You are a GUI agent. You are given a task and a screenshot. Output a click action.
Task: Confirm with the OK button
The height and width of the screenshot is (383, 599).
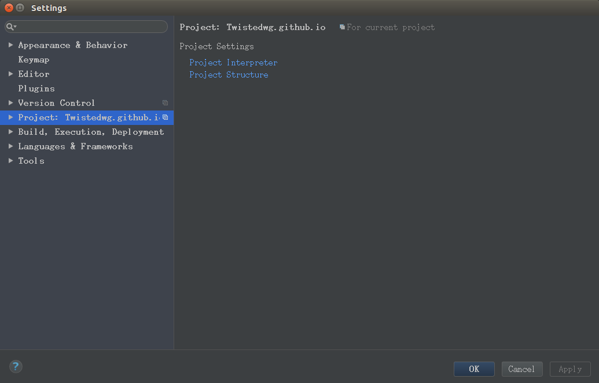pyautogui.click(x=474, y=369)
